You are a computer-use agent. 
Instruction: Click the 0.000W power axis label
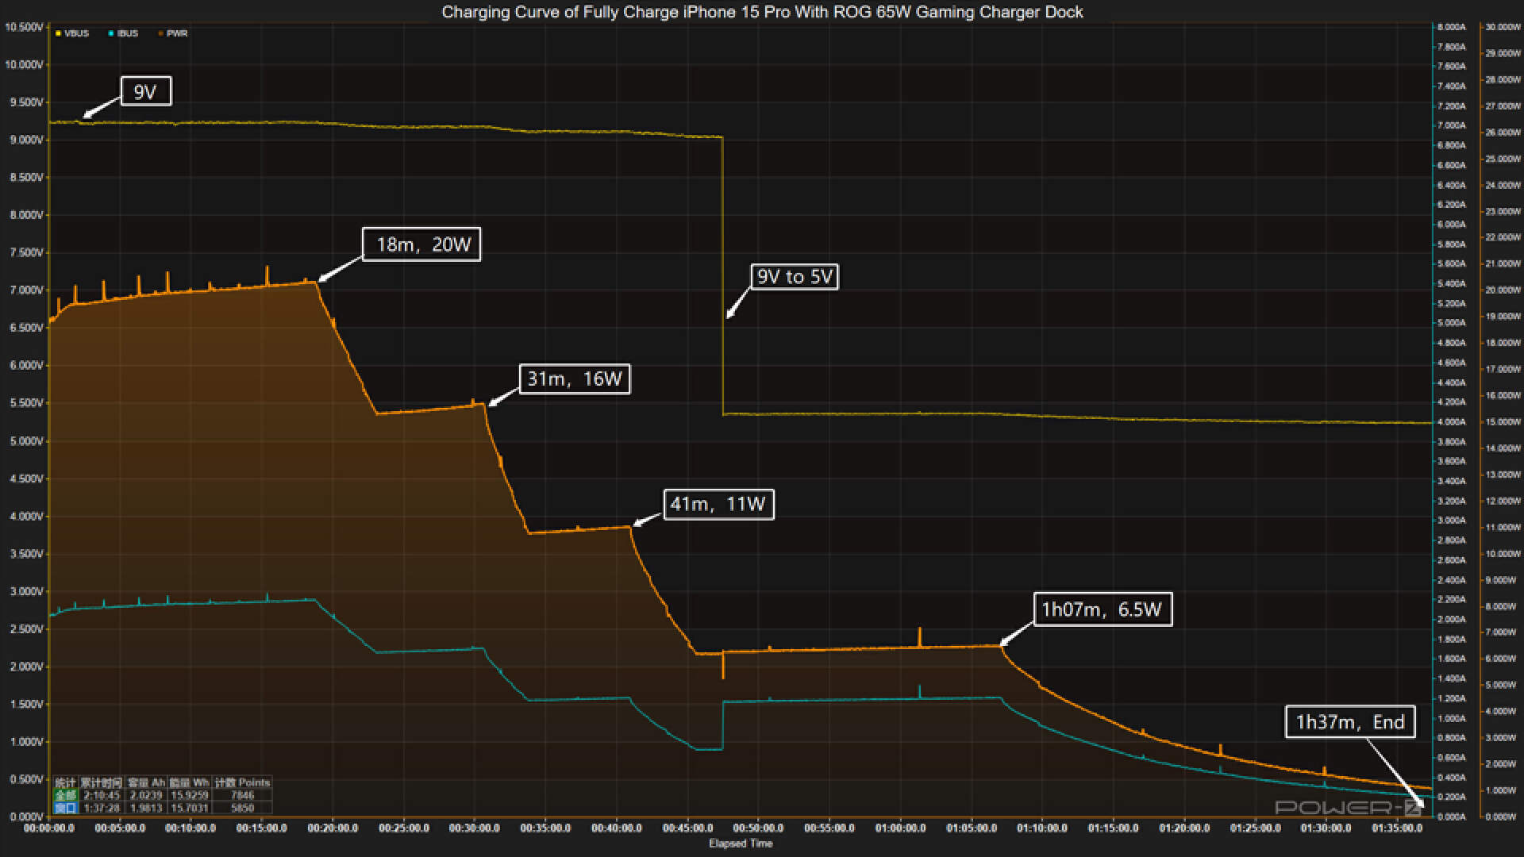pyautogui.click(x=1502, y=817)
